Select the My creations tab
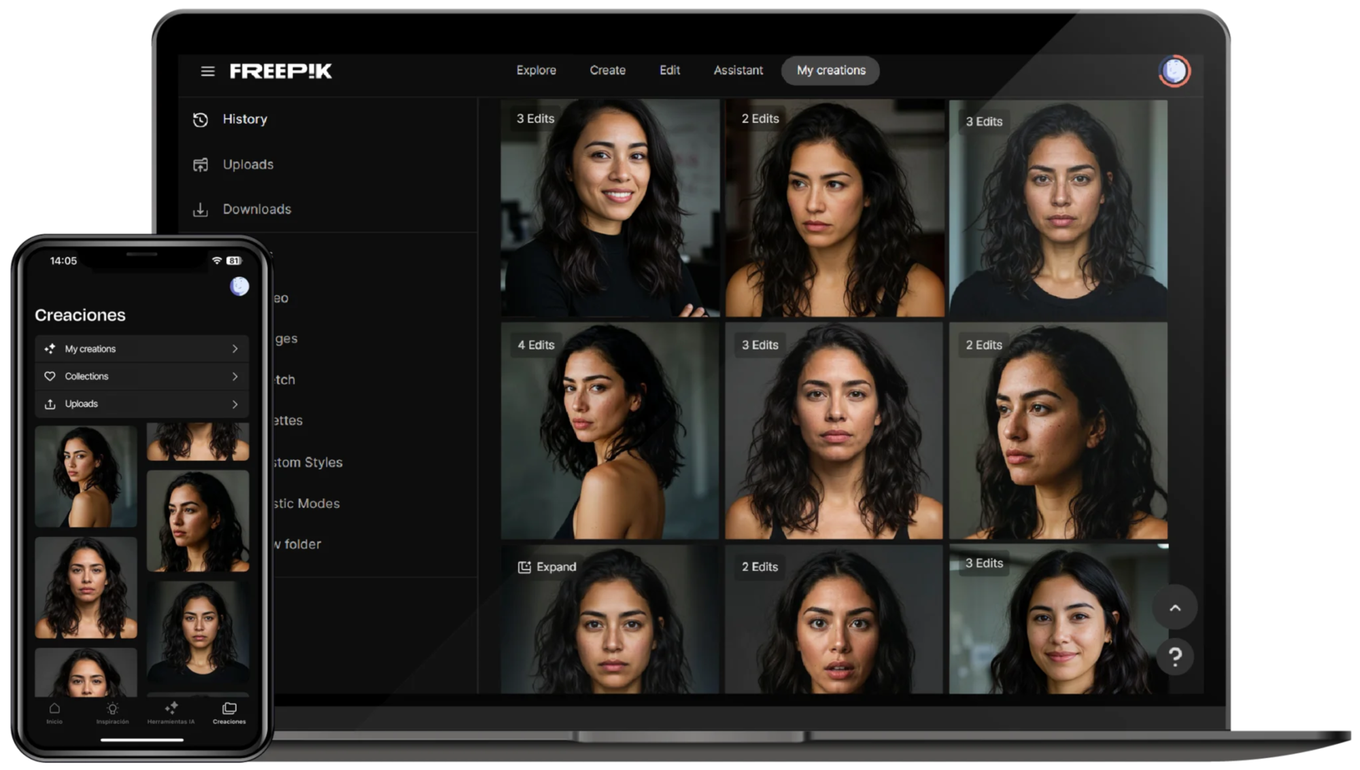Screen dimensions: 1360x770 pyautogui.click(x=830, y=71)
